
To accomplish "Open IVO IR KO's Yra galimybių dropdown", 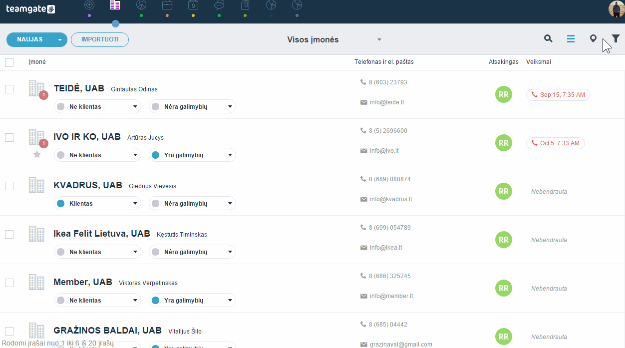I will [192, 155].
